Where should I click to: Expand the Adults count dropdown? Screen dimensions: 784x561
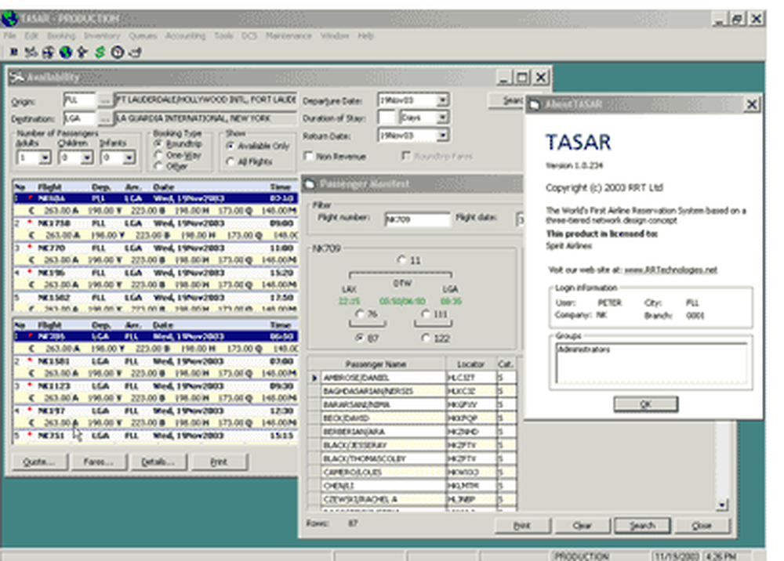point(45,157)
